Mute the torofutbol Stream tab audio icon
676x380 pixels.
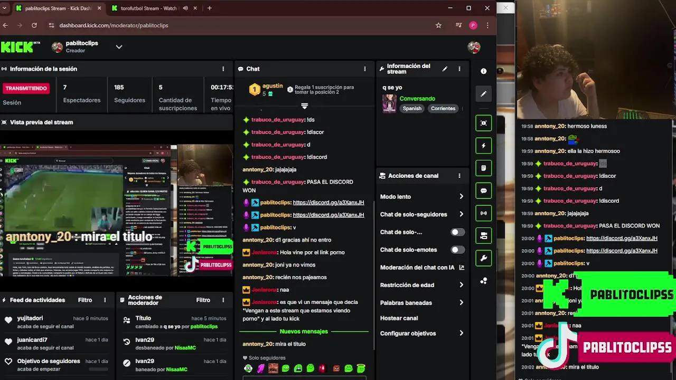[185, 8]
